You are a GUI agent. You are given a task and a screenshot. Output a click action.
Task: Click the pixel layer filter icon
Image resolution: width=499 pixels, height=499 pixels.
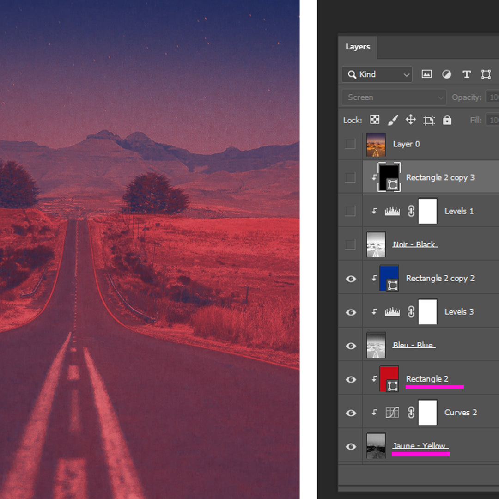(x=426, y=74)
